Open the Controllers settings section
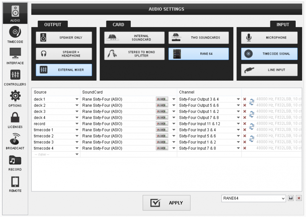The height and width of the screenshot is (217, 306). pyautogui.click(x=15, y=78)
